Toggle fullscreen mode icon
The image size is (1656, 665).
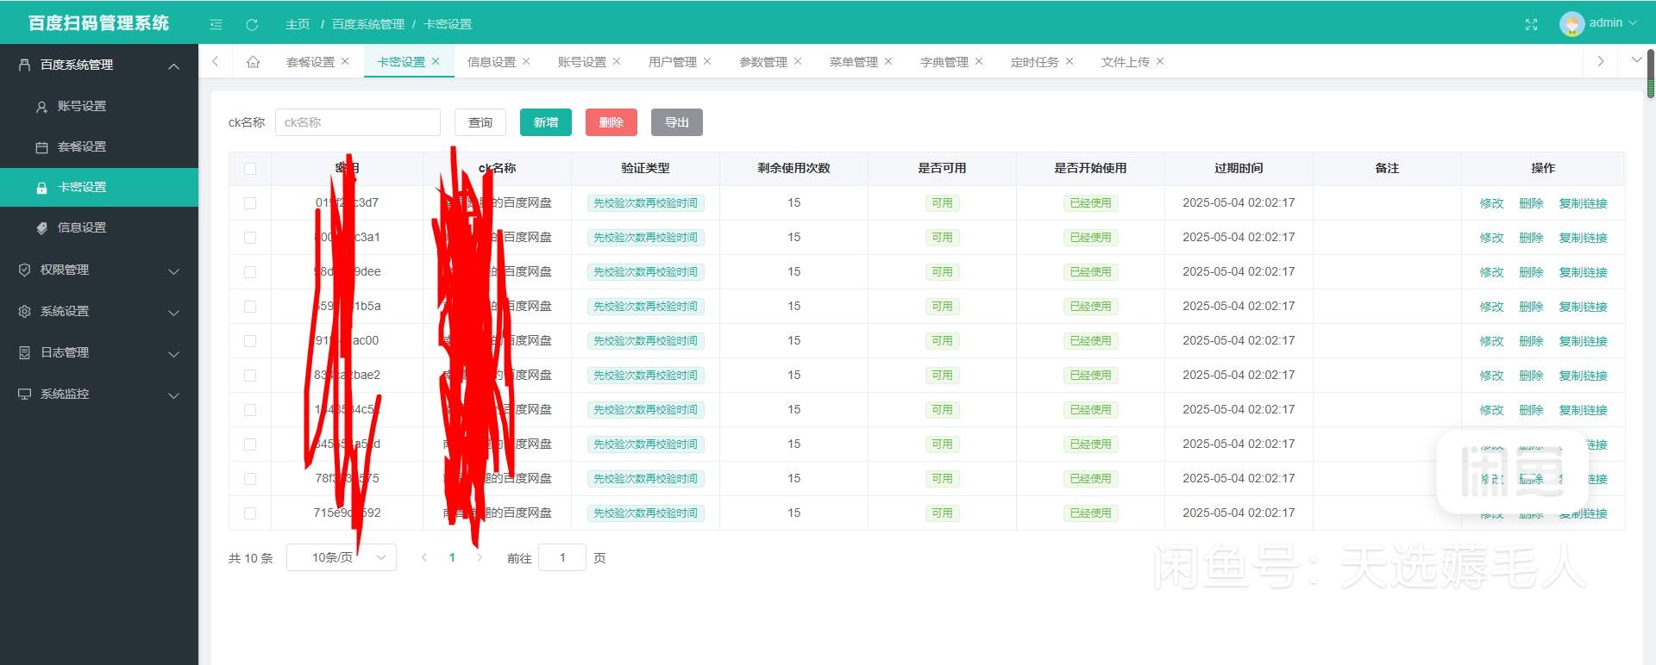click(1531, 24)
